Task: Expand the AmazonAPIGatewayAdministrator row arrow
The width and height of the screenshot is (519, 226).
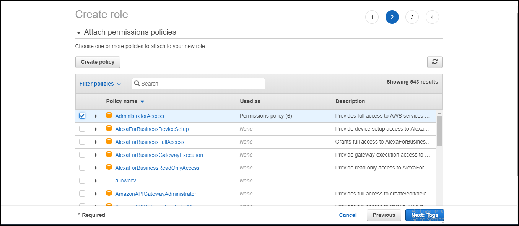Action: click(x=96, y=194)
